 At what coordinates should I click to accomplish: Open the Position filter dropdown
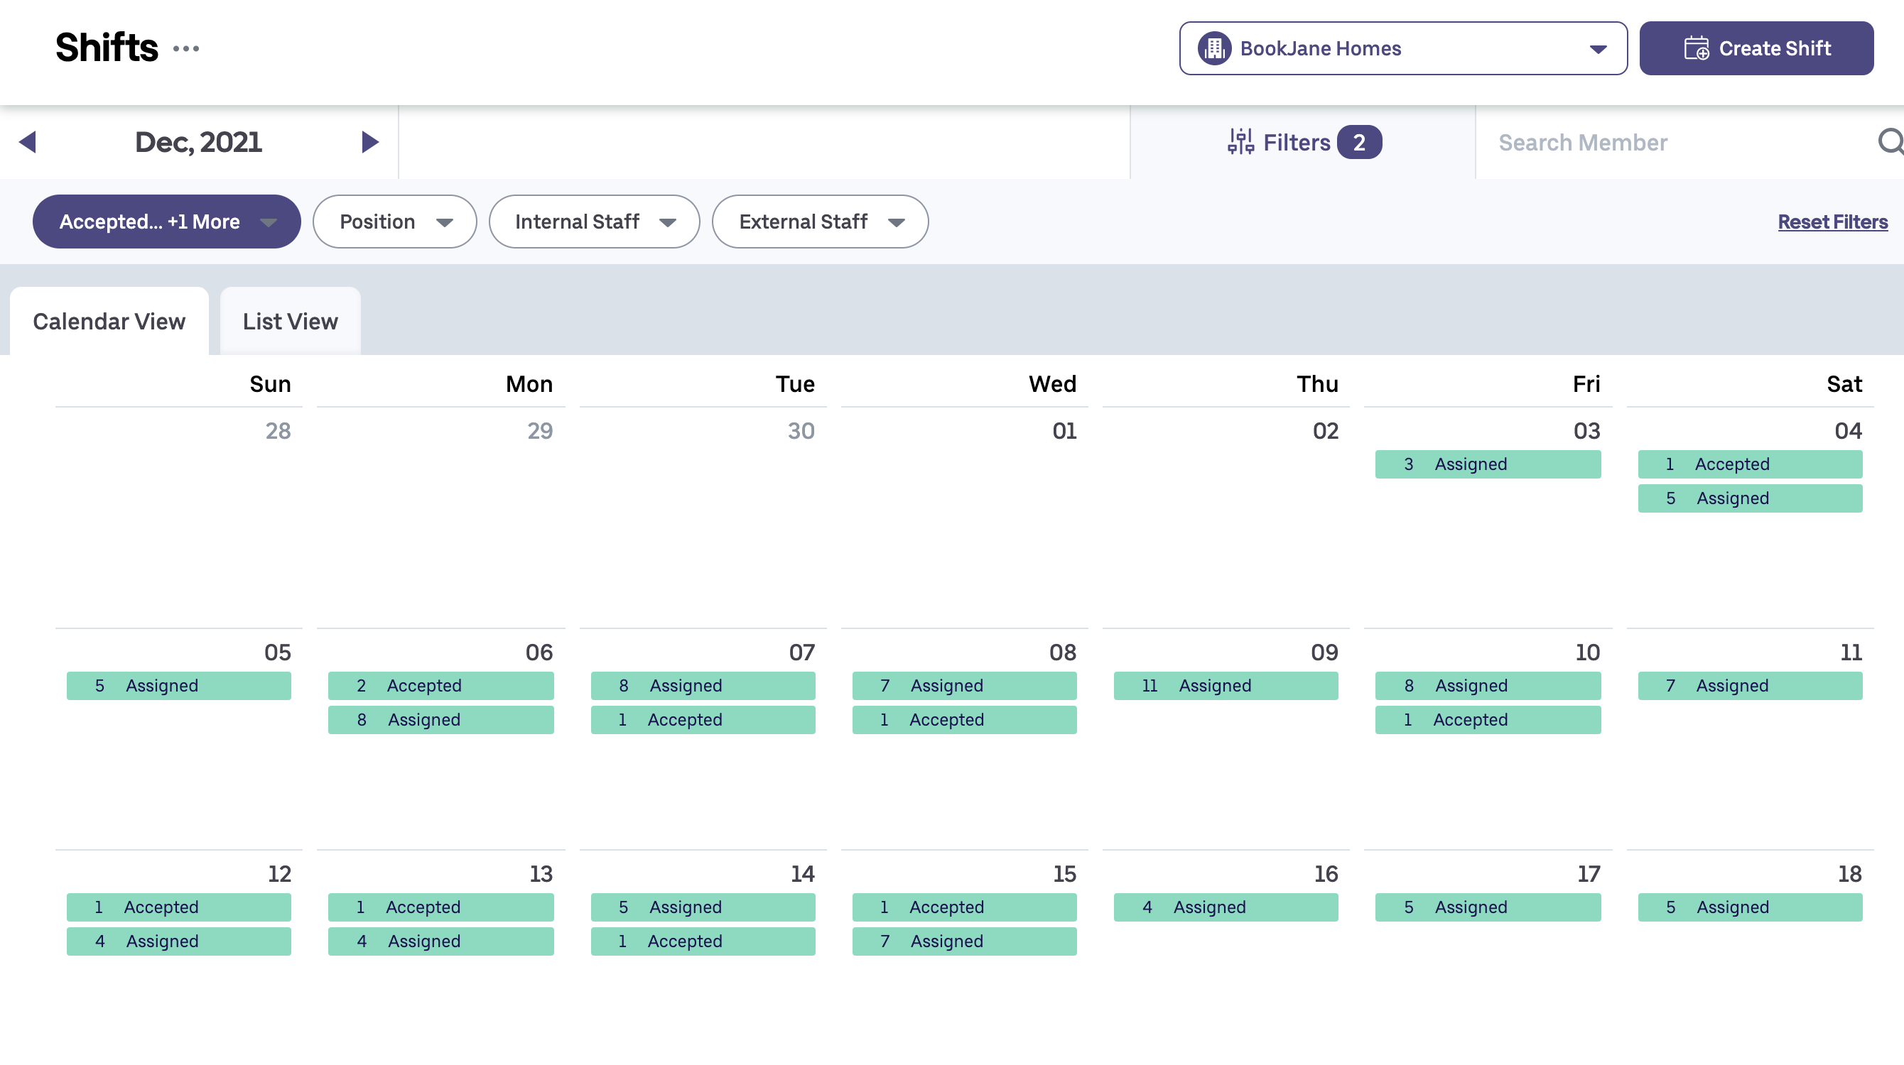click(395, 222)
